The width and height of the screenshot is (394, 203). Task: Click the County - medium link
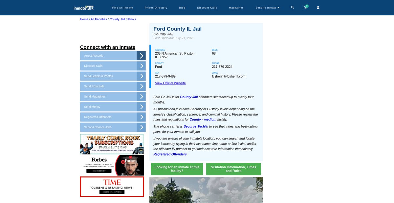click(x=203, y=120)
